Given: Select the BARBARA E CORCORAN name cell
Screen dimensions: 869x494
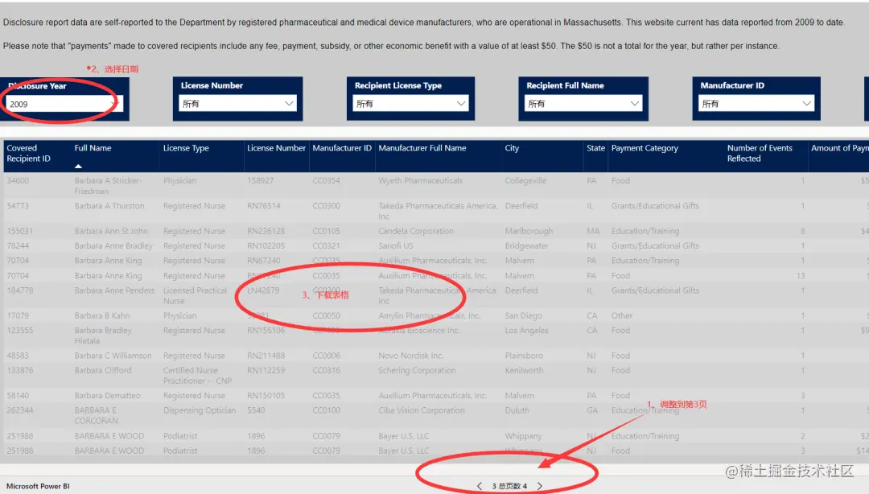Looking at the screenshot, I should pyautogui.click(x=95, y=415).
